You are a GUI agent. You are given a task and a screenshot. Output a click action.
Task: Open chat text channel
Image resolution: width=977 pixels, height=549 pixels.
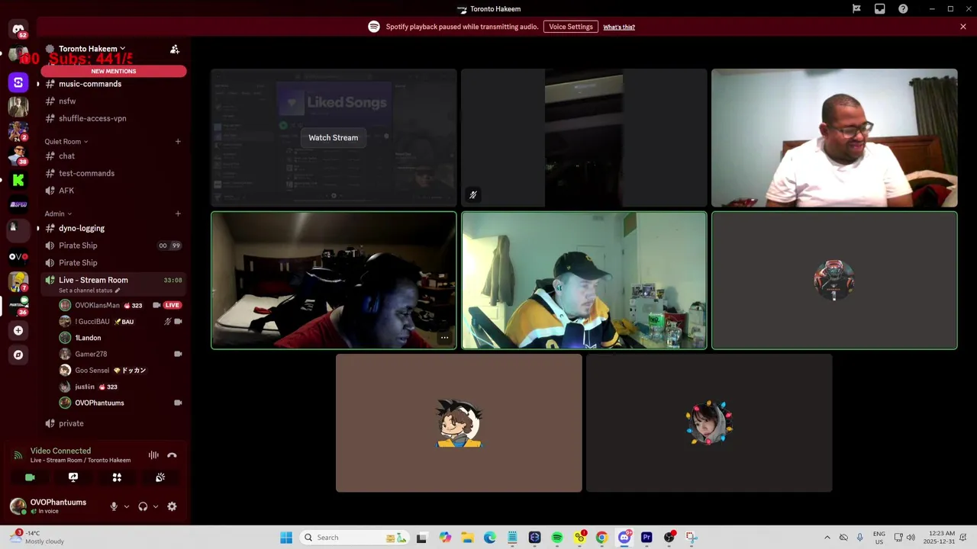(x=113, y=156)
